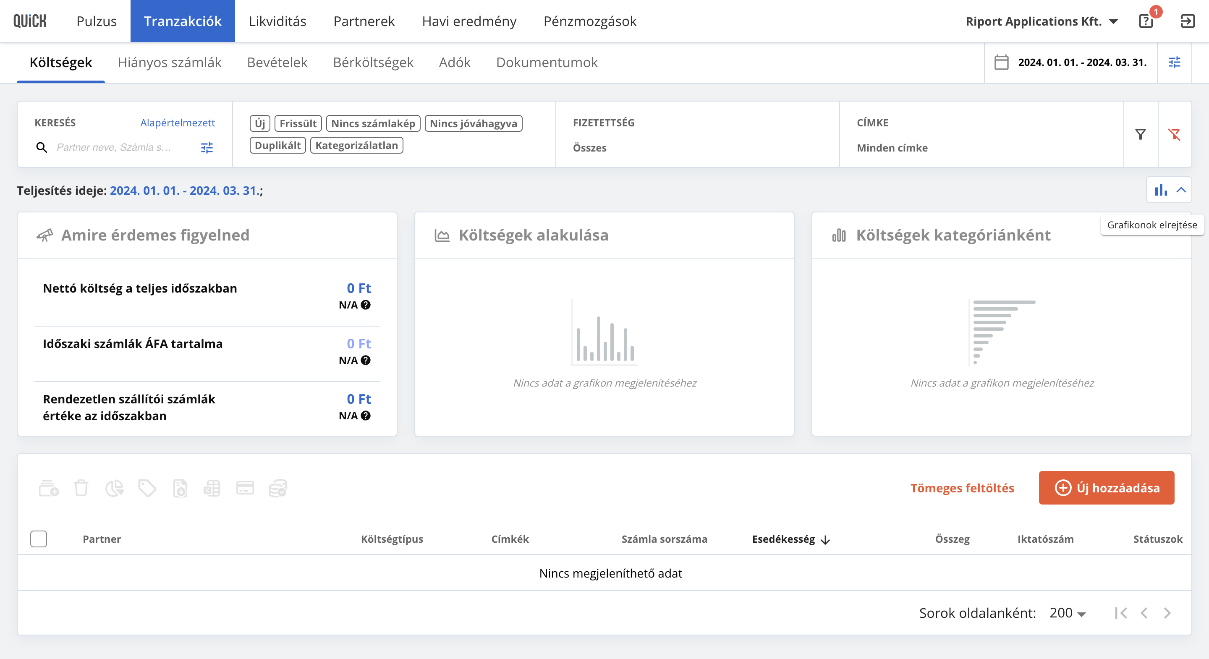Viewport: 1209px width, 659px height.
Task: Open advanced search options sliders icon
Action: click(x=207, y=147)
